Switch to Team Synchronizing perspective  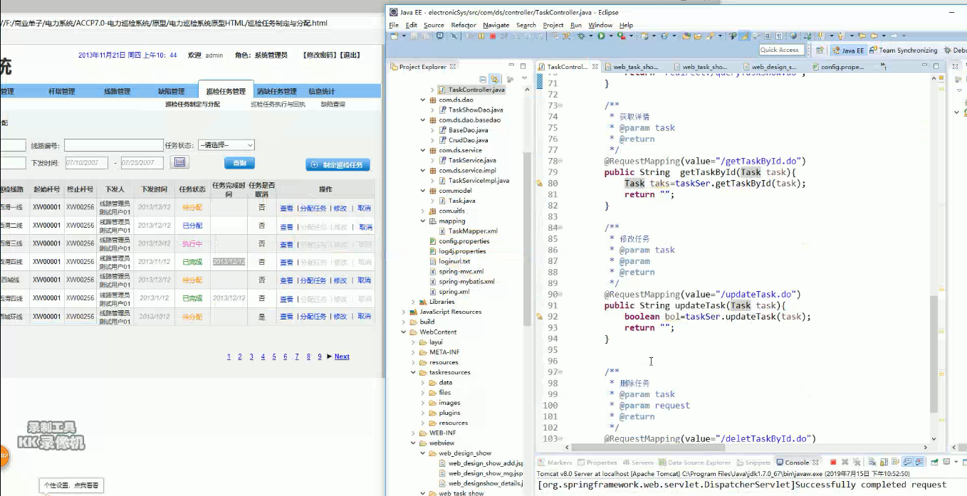coord(904,51)
